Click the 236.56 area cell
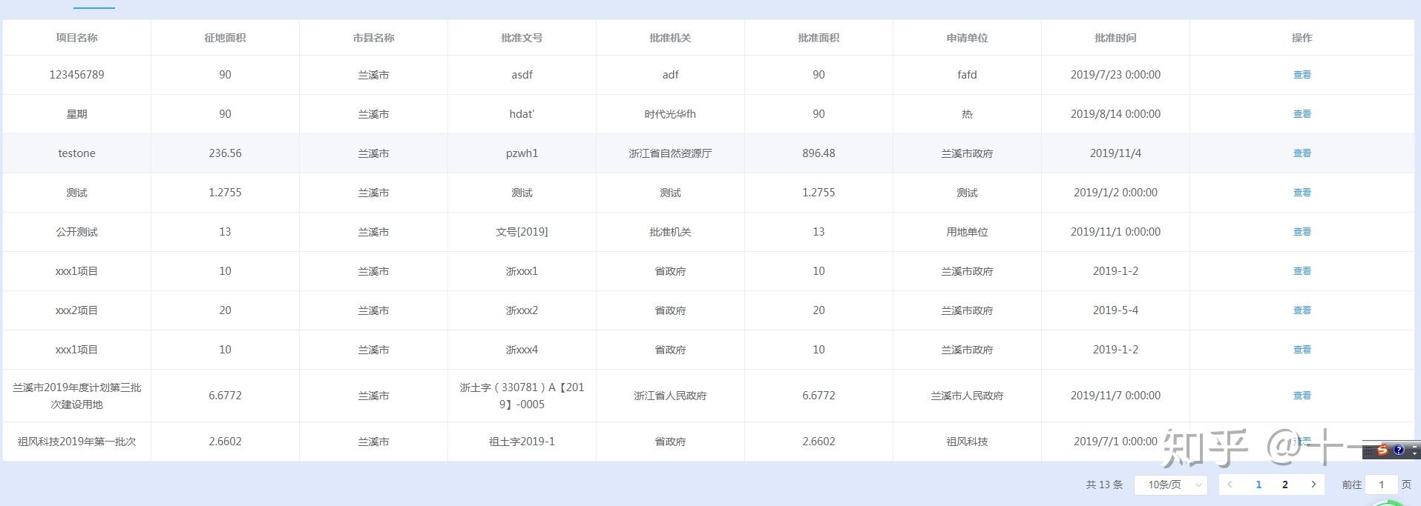Image resolution: width=1421 pixels, height=506 pixels. [225, 153]
